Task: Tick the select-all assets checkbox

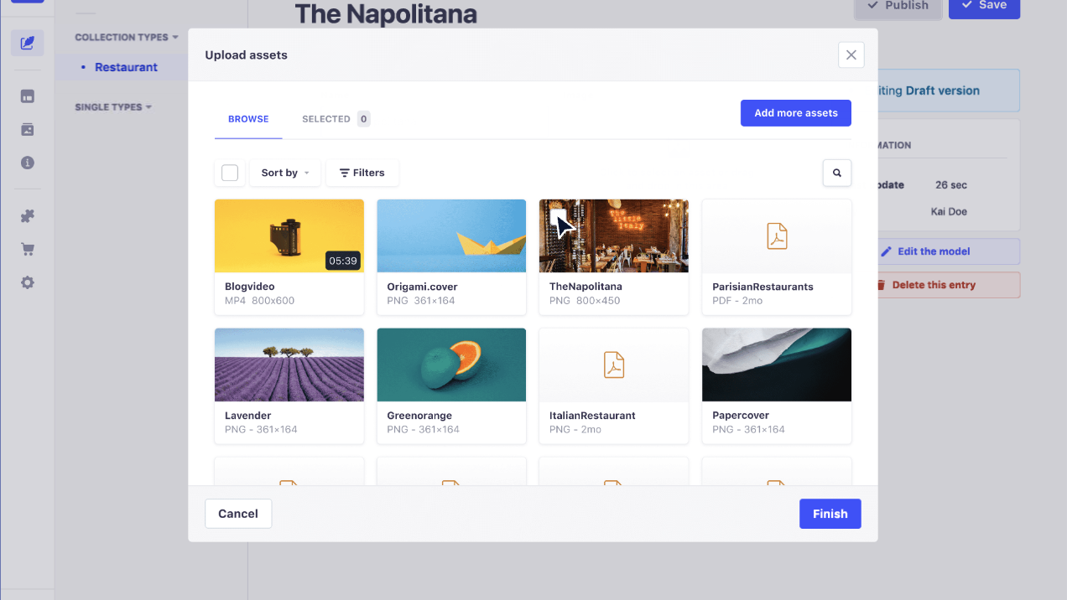Action: 230,173
